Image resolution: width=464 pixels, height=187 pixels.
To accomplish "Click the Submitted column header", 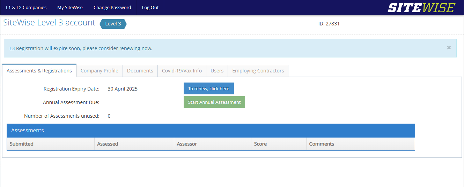I will click(51, 144).
